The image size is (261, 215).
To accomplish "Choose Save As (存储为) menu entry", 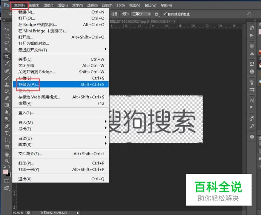I will (x=61, y=84).
